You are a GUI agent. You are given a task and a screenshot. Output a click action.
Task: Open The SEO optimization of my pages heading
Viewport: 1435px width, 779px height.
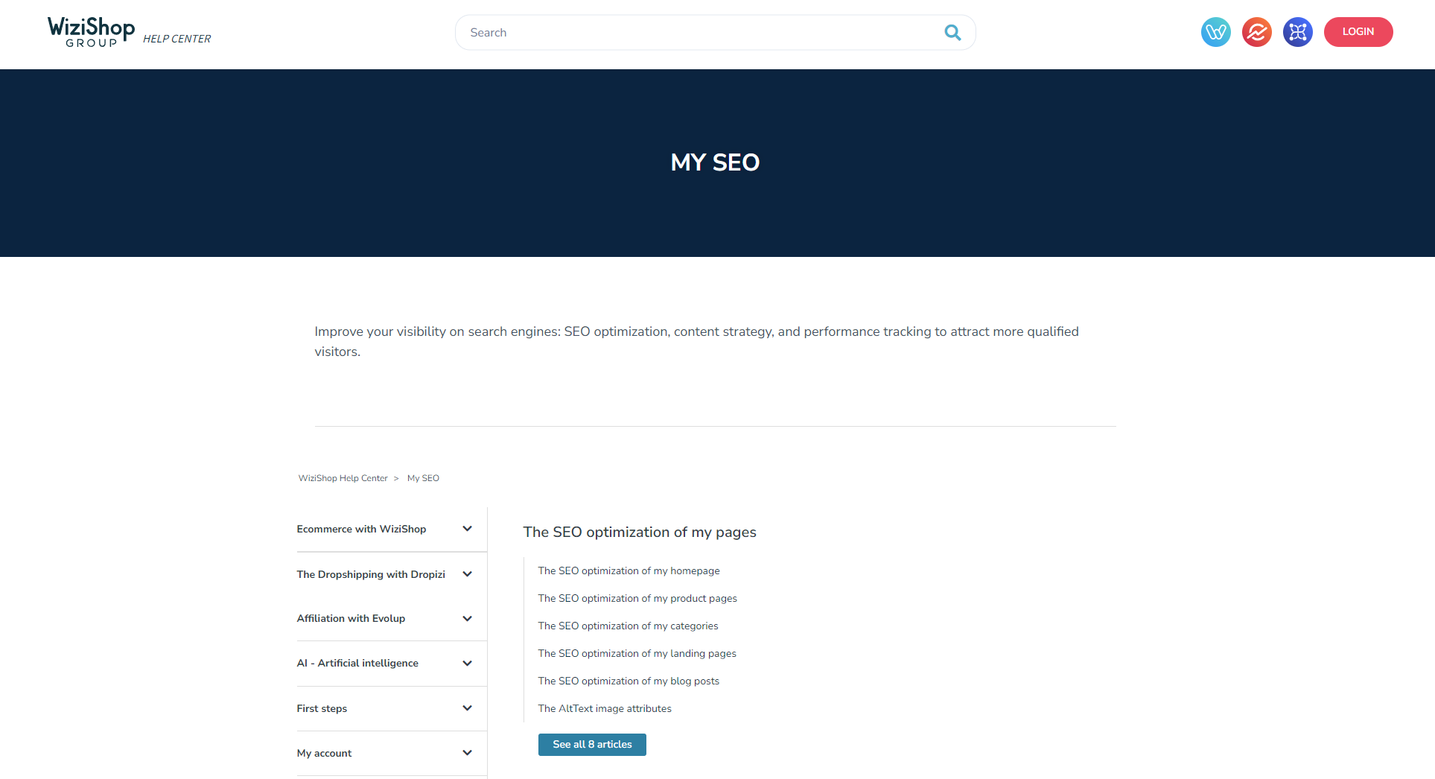tap(639, 532)
